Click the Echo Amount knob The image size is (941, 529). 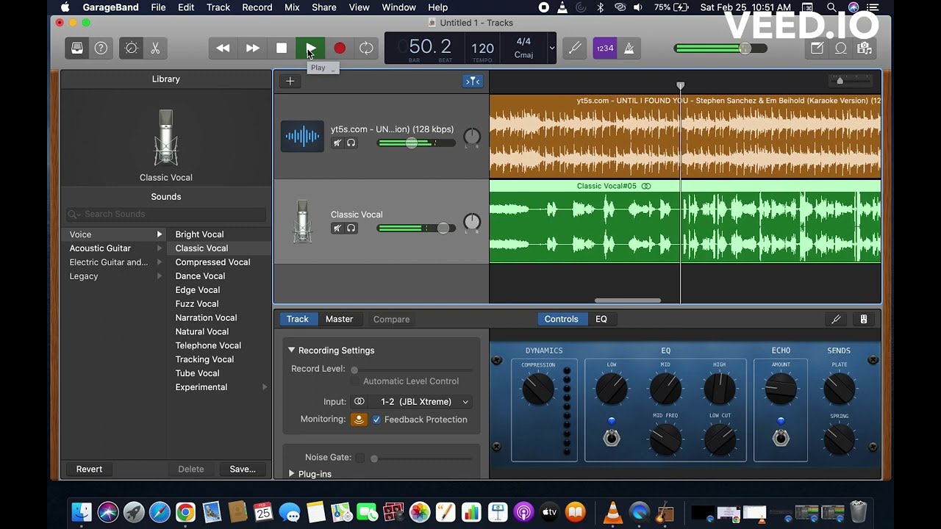[x=781, y=388]
